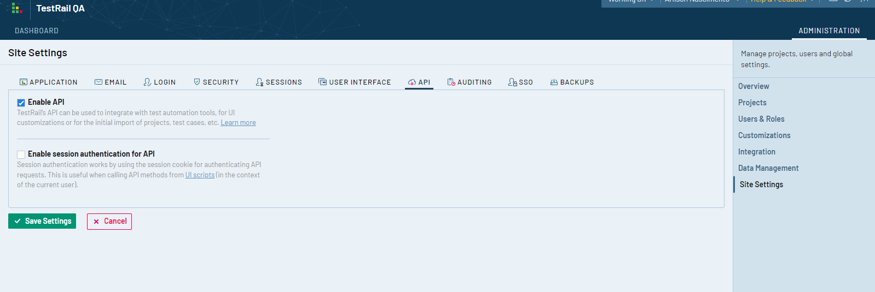
Task: Open the UI scripts link
Action: click(x=200, y=175)
